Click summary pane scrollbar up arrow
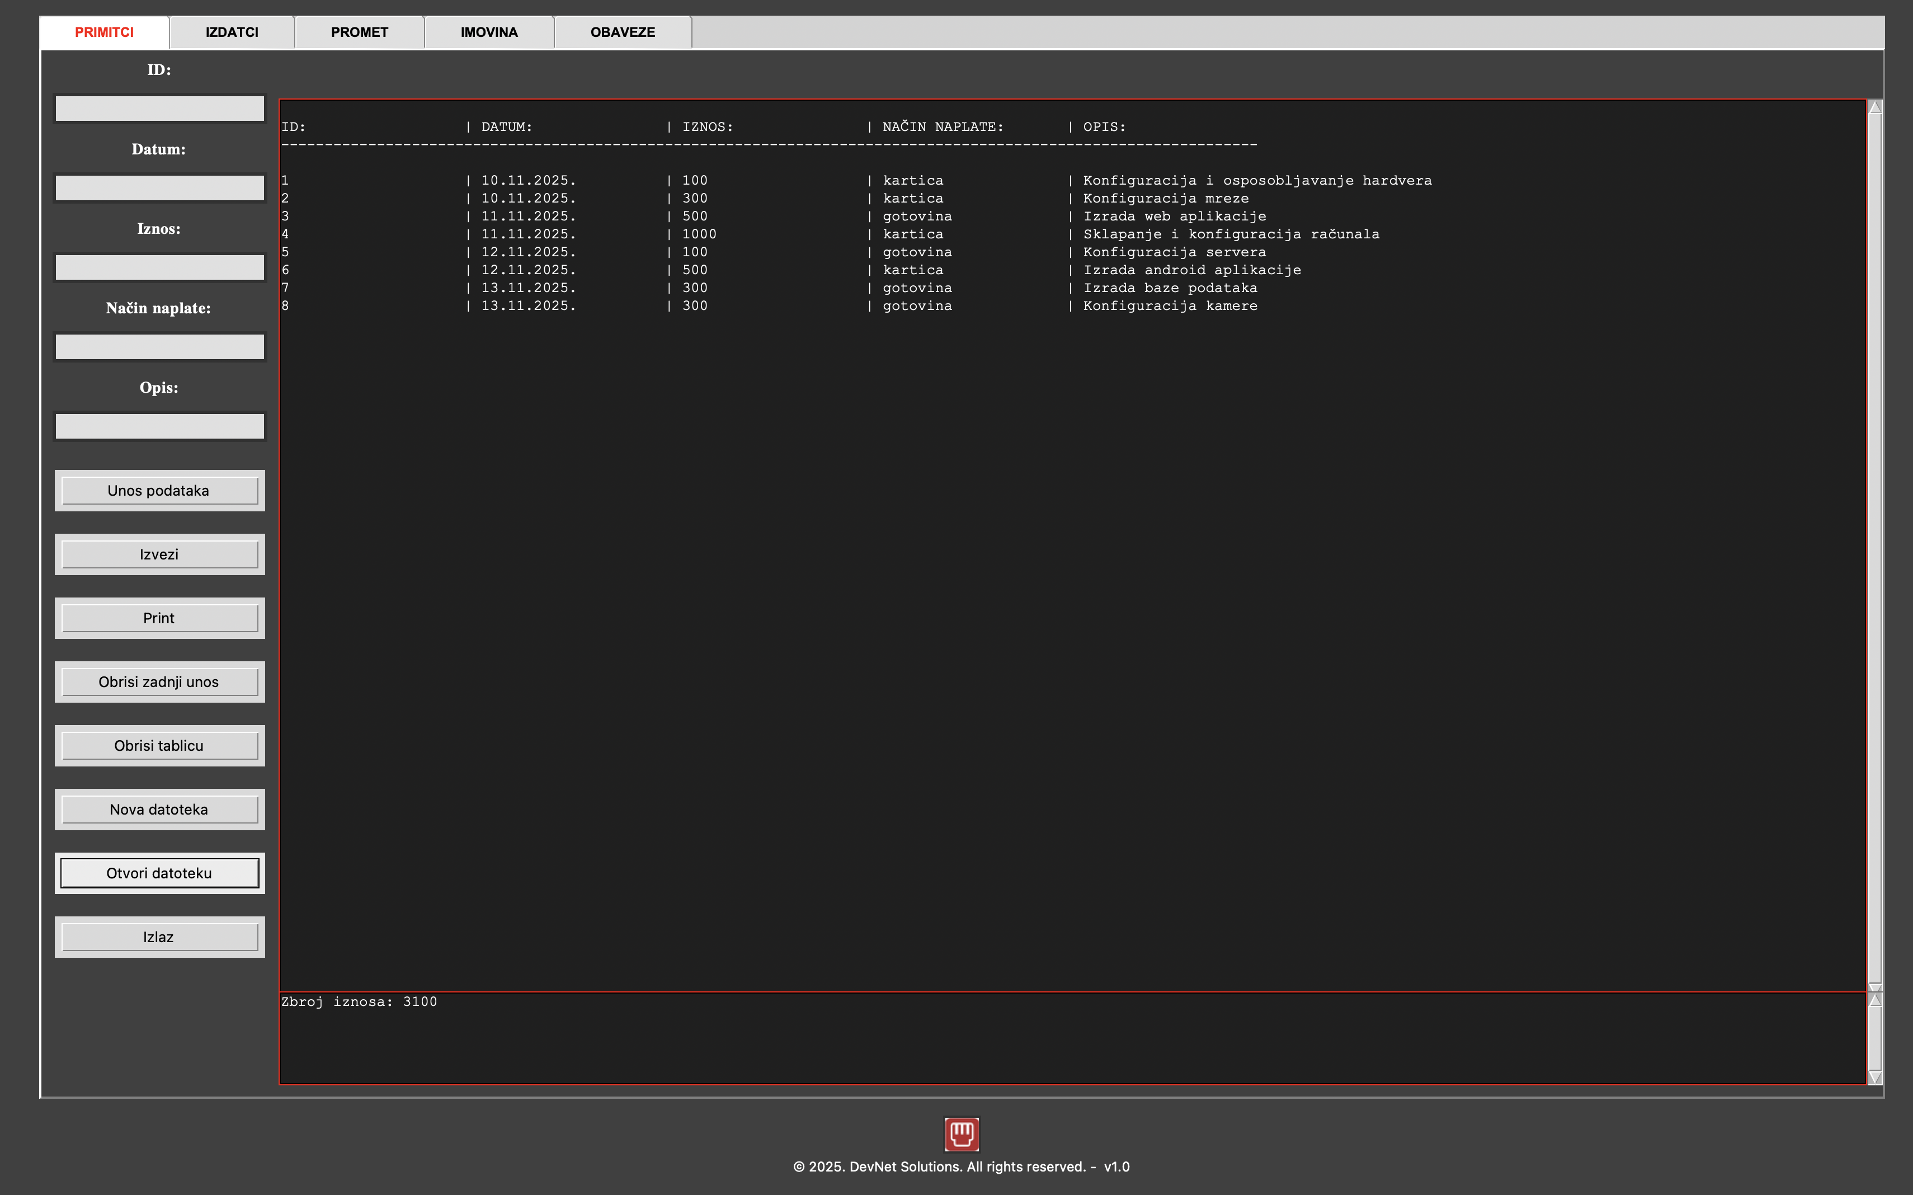Screen dimensions: 1913x1195 pyautogui.click(x=1874, y=1000)
